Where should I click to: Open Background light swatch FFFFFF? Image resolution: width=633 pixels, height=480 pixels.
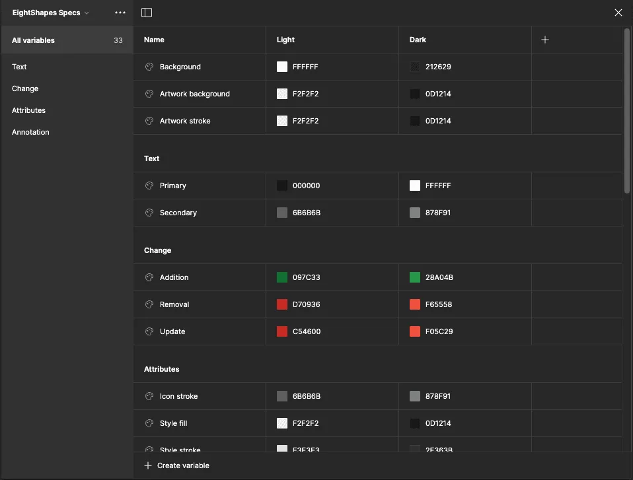click(281, 67)
